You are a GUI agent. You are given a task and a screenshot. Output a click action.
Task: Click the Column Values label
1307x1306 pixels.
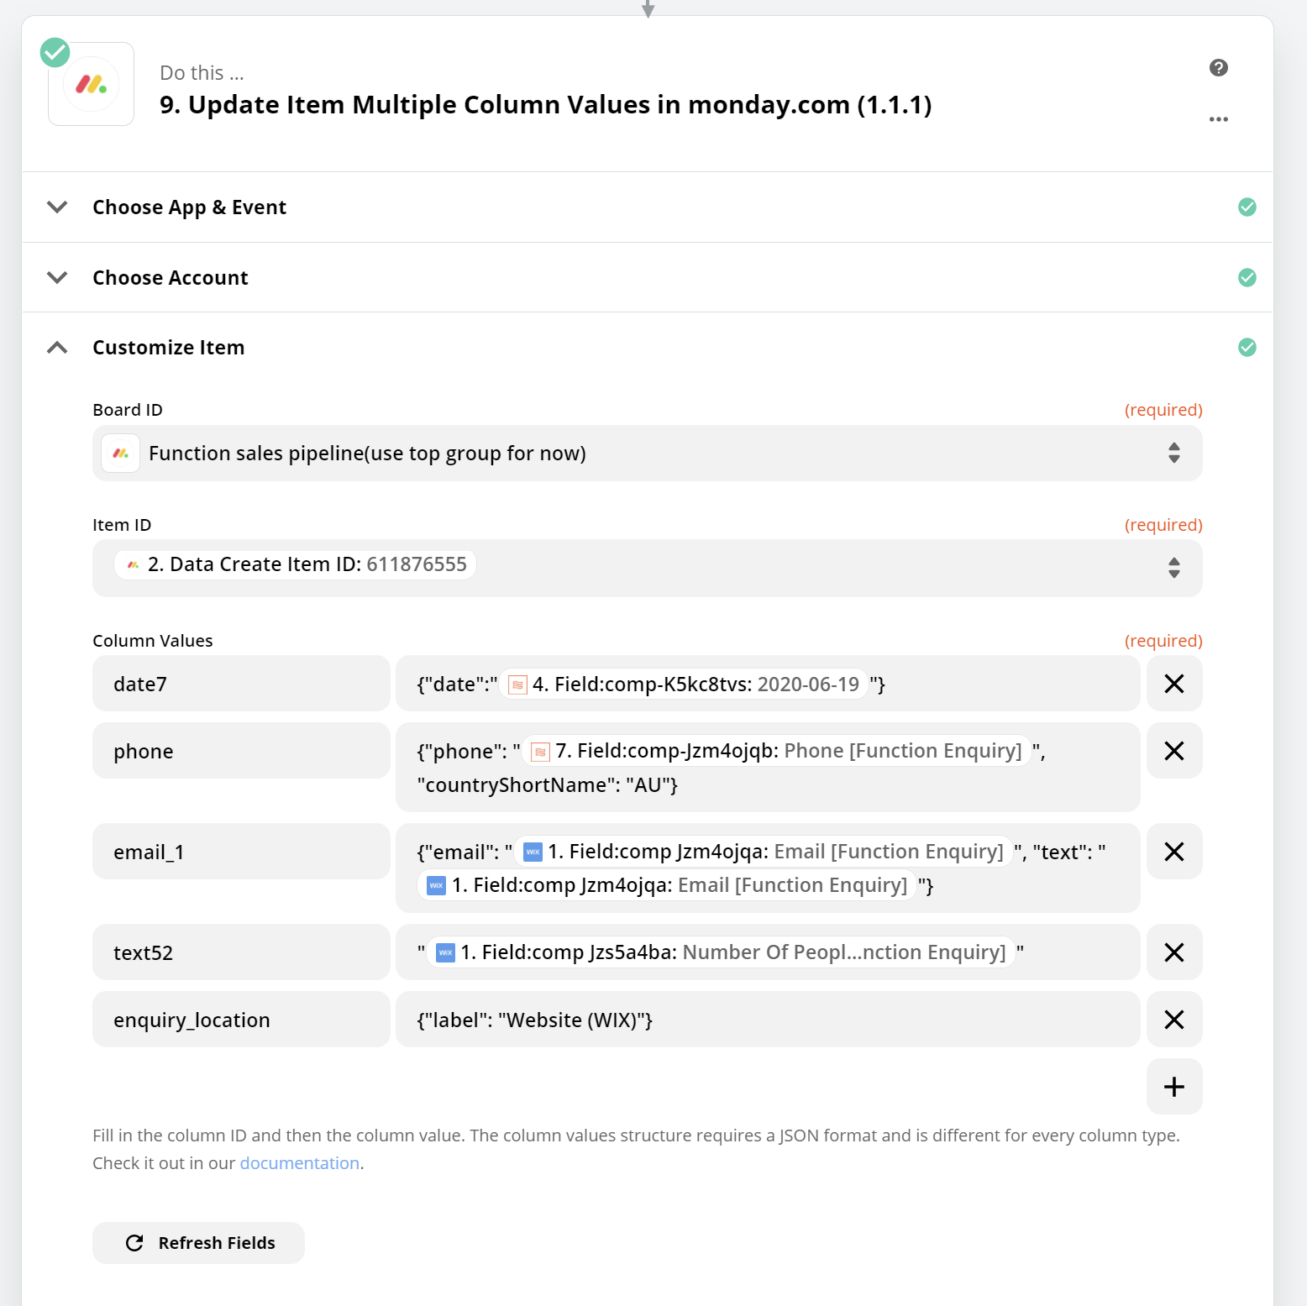pos(153,641)
